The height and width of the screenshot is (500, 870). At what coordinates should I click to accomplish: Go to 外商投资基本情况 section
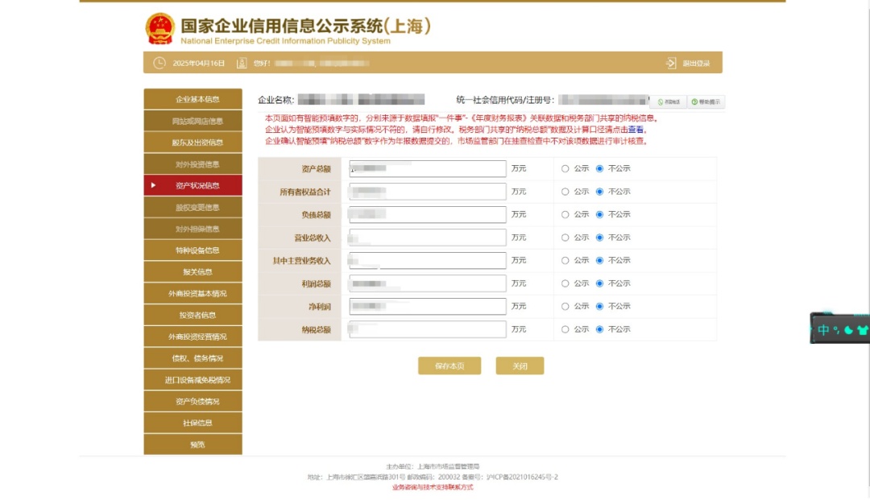point(193,293)
